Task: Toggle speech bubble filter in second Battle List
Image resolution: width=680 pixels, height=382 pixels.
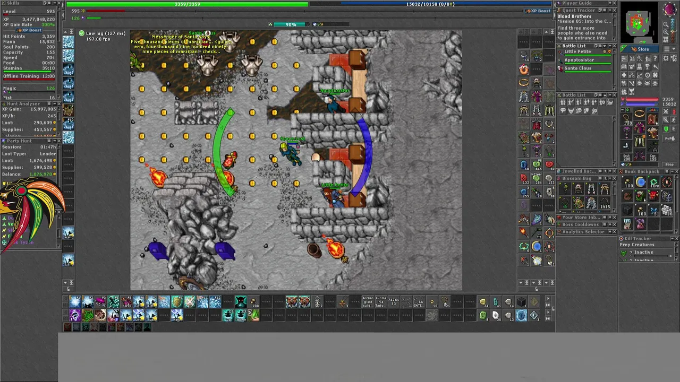Action: [x=563, y=110]
